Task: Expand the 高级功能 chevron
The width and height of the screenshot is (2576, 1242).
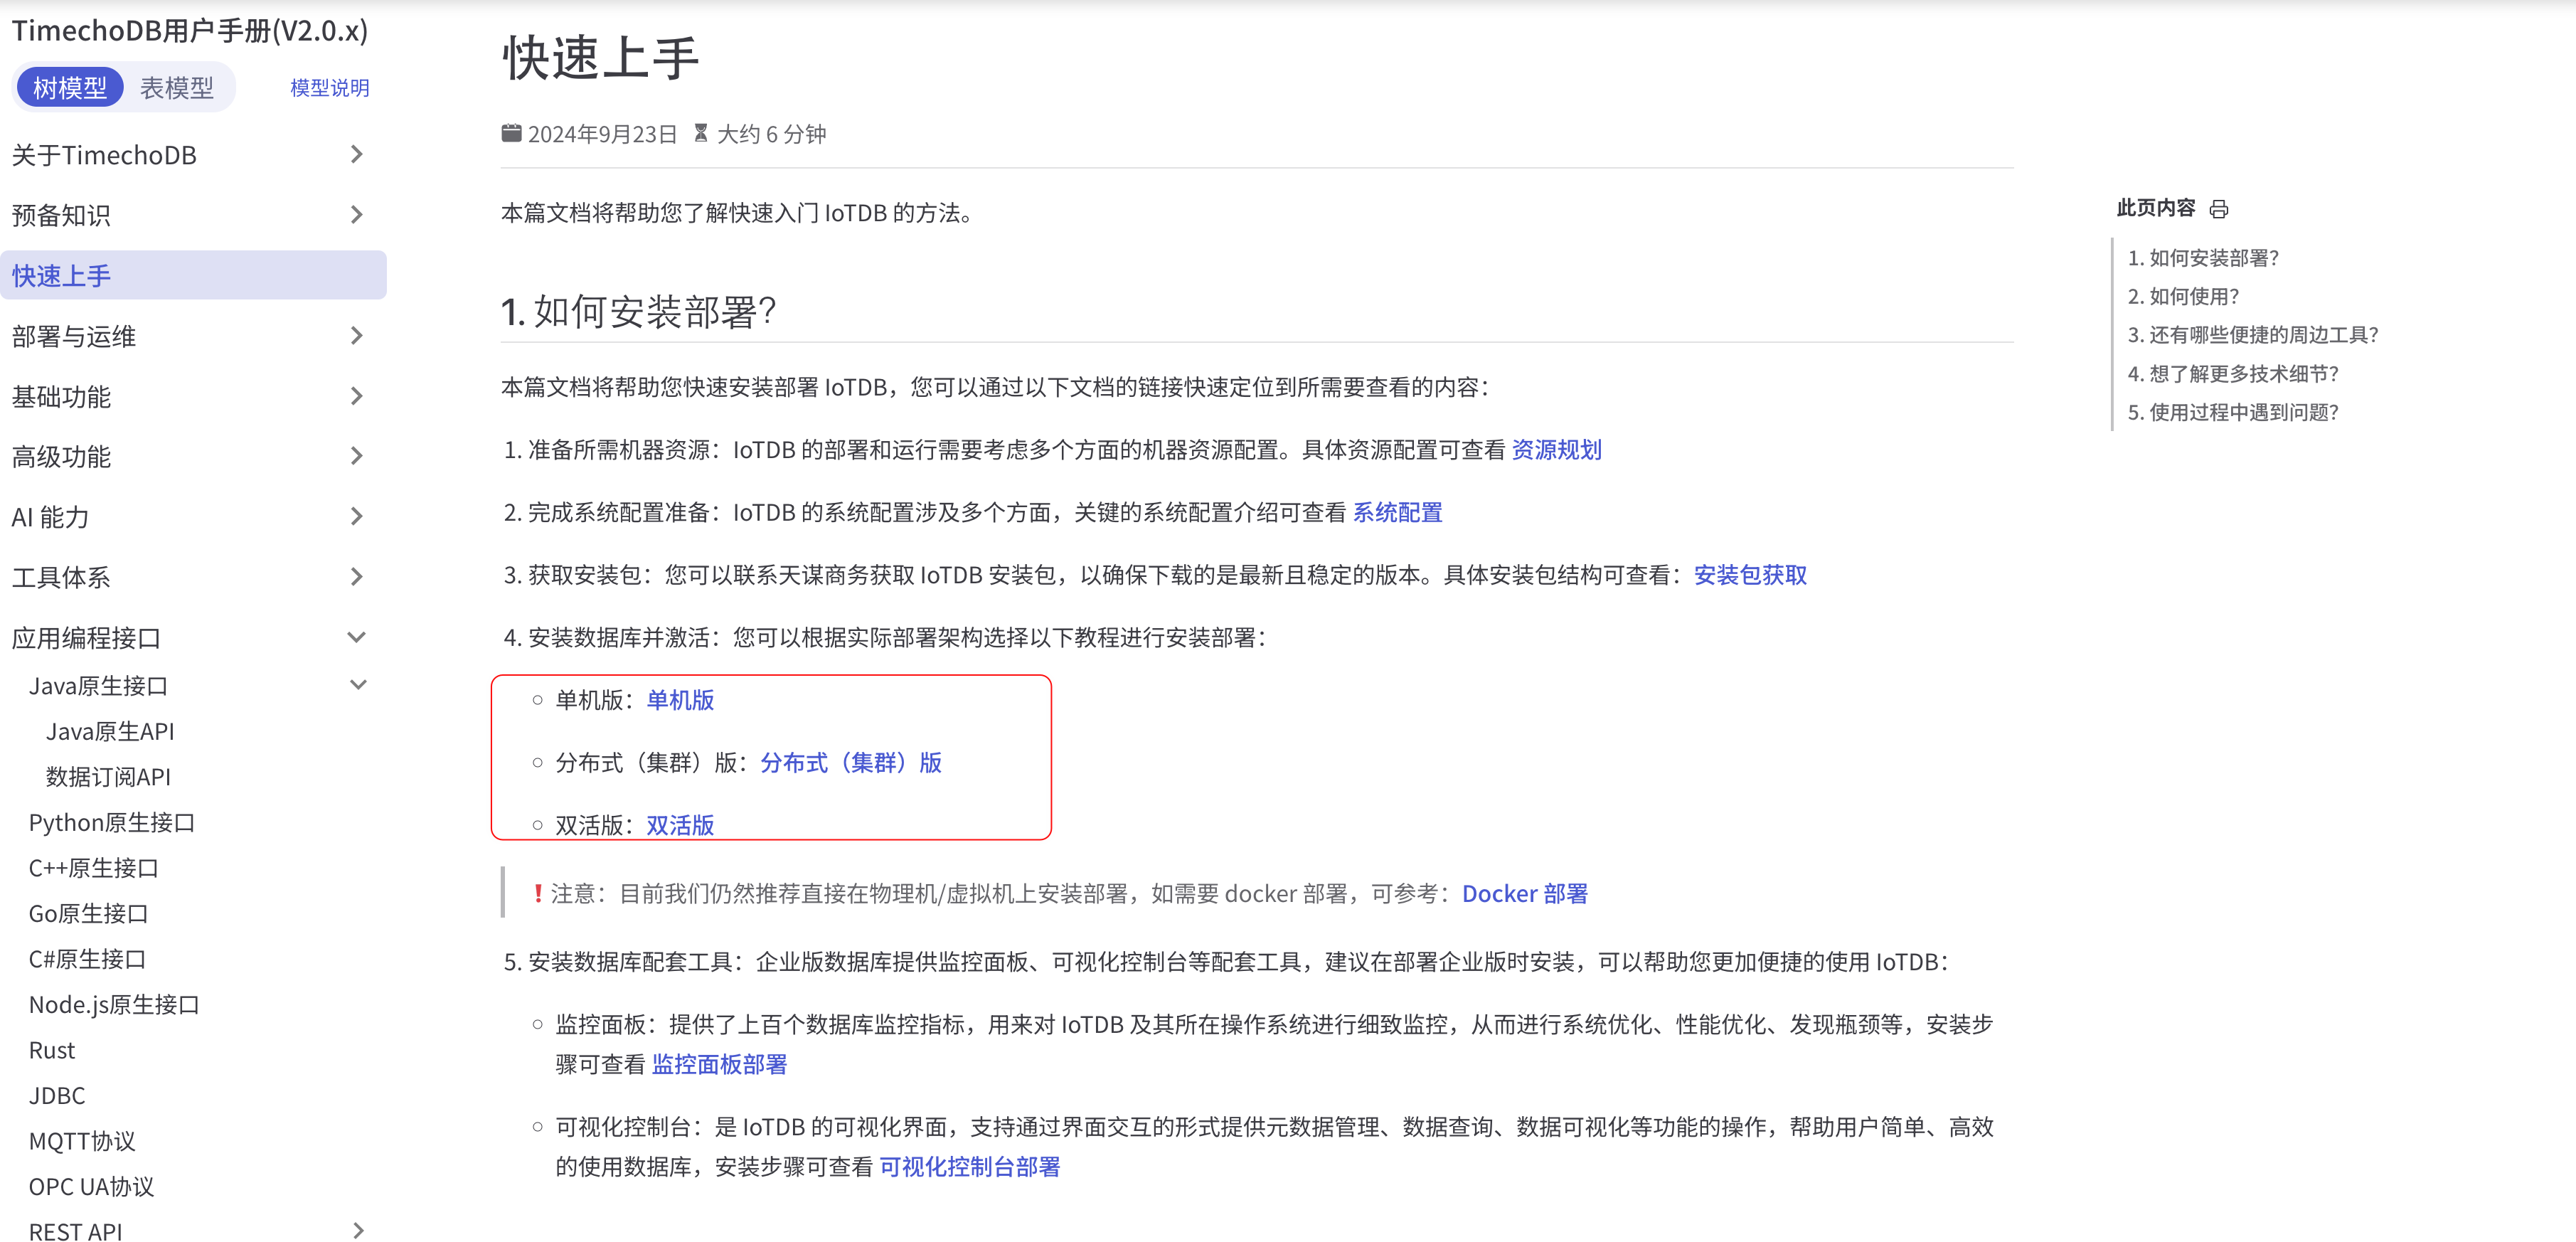Action: click(357, 456)
